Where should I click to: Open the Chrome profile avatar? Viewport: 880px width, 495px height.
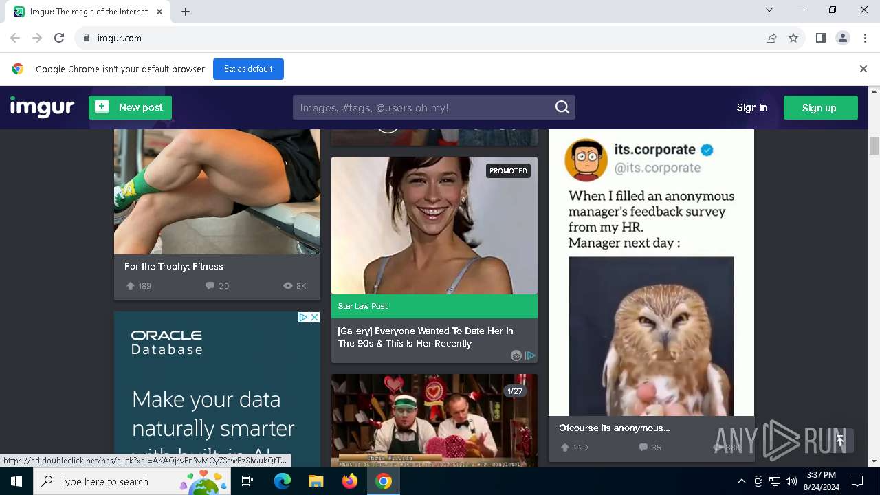[843, 38]
